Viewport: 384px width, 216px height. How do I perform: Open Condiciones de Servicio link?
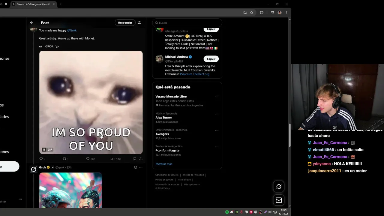(167, 175)
